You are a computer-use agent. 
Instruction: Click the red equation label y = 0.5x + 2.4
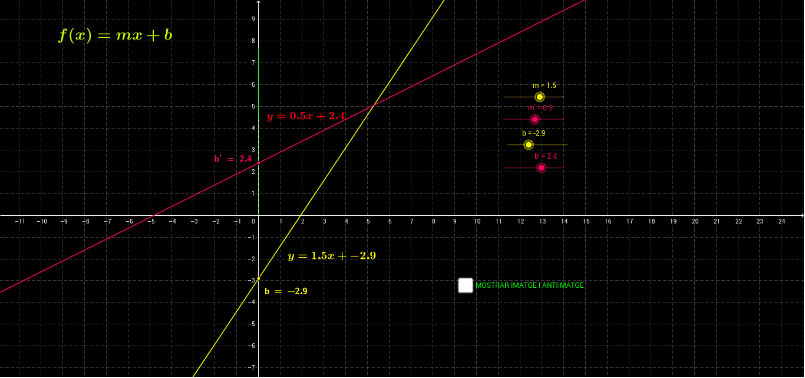click(306, 116)
